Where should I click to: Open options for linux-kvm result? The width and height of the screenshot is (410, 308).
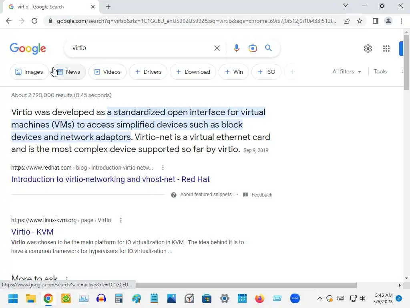[121, 220]
